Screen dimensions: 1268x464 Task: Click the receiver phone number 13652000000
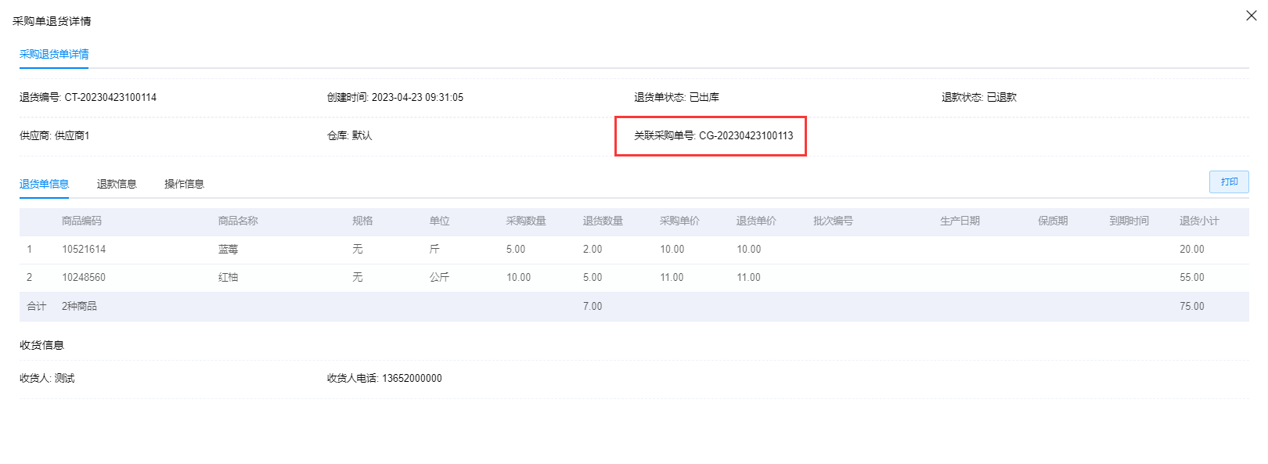click(x=412, y=378)
